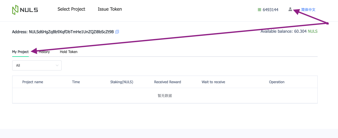
Task: Click the Wait to receive column header
Action: [x=213, y=82]
